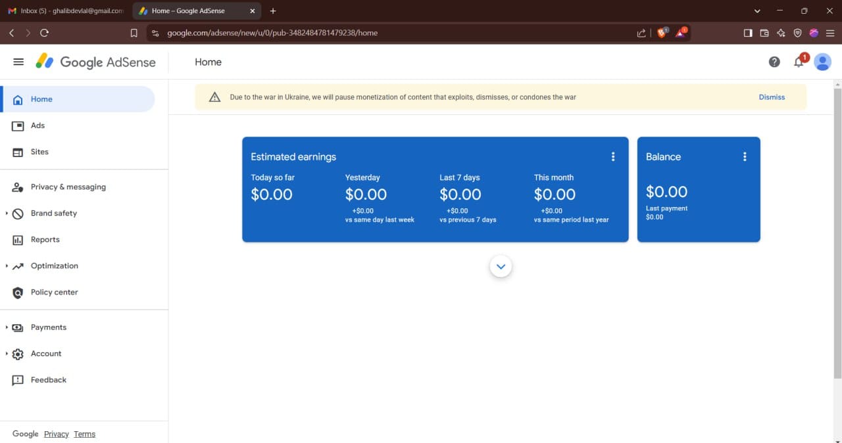Click the Google AdSense logo
The width and height of the screenshot is (842, 443).
[x=96, y=62]
